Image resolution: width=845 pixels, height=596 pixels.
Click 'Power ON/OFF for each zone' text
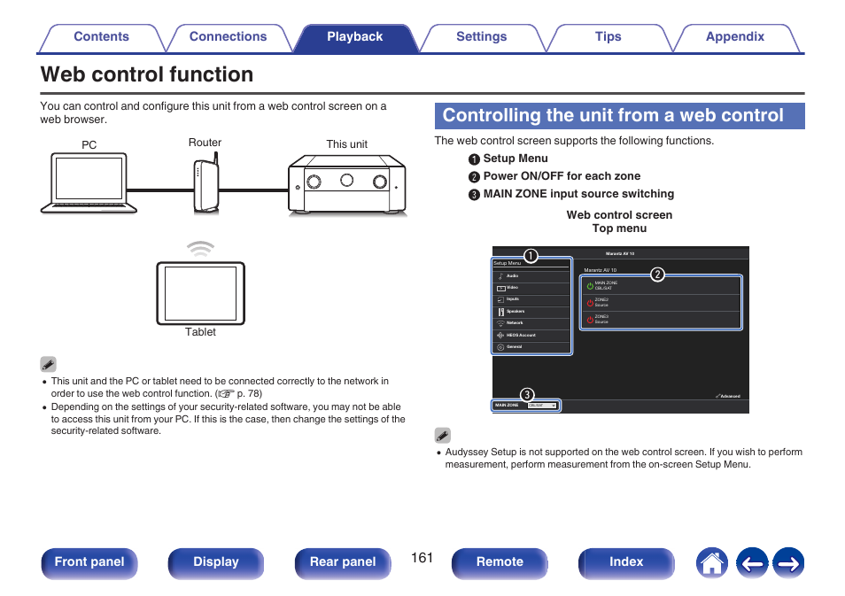coord(562,176)
